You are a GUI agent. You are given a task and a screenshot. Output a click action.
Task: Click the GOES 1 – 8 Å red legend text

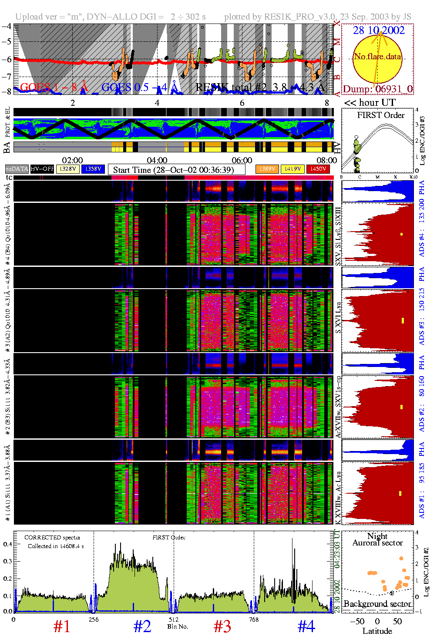pyautogui.click(x=54, y=88)
